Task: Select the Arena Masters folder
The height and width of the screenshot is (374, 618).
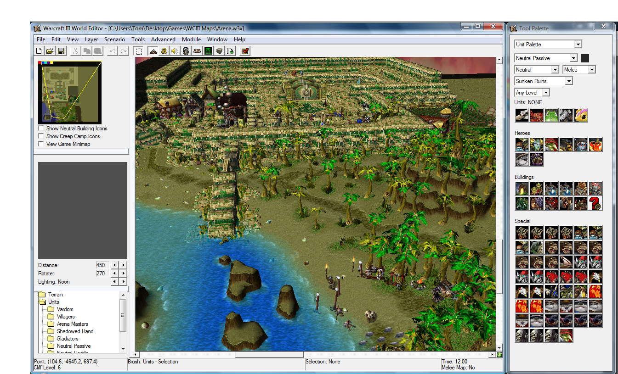Action: point(68,324)
